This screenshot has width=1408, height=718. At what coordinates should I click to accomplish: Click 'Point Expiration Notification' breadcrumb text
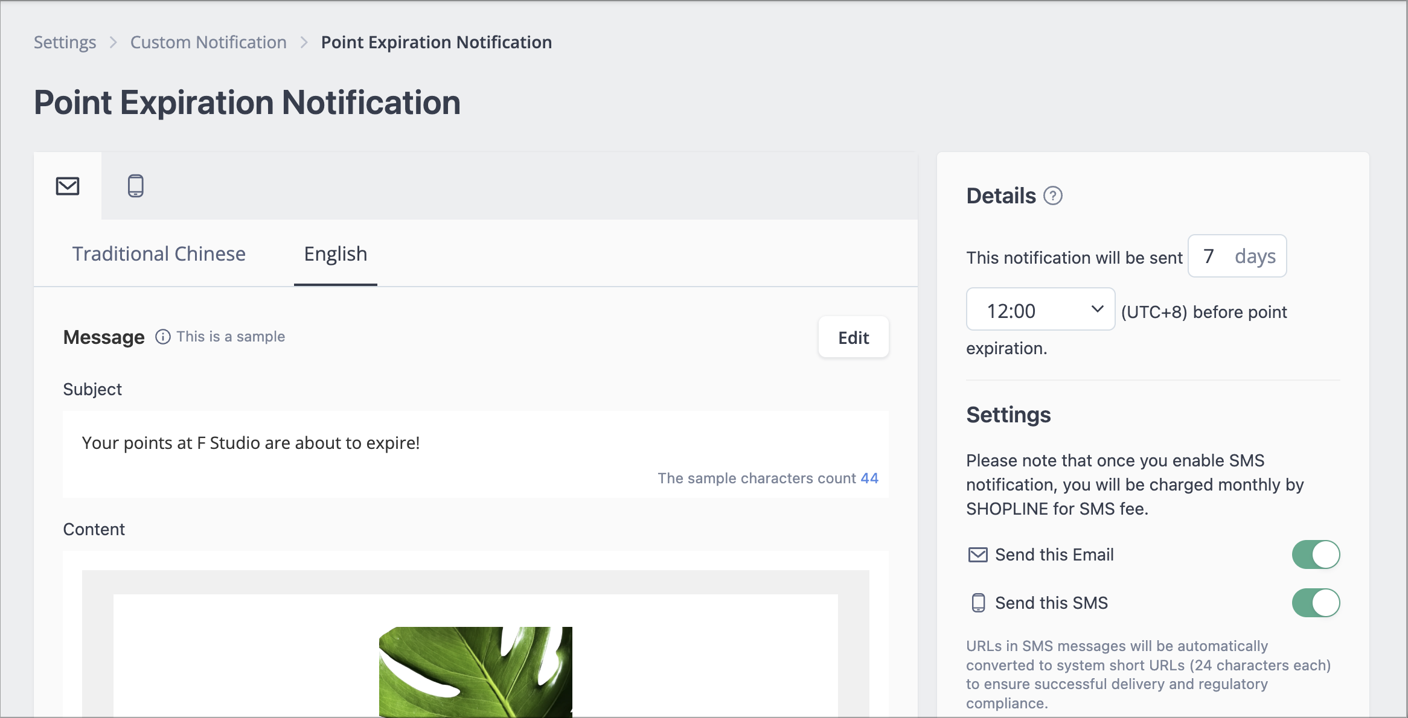tap(437, 42)
